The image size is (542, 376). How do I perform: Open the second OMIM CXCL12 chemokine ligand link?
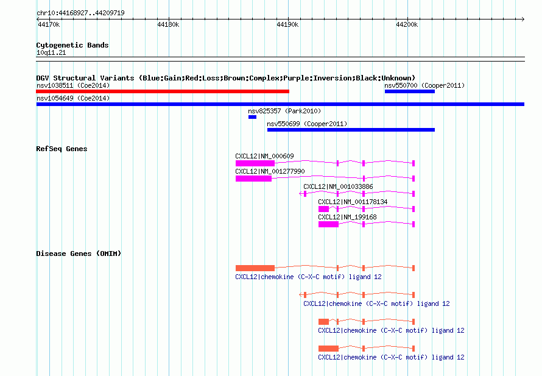[376, 303]
